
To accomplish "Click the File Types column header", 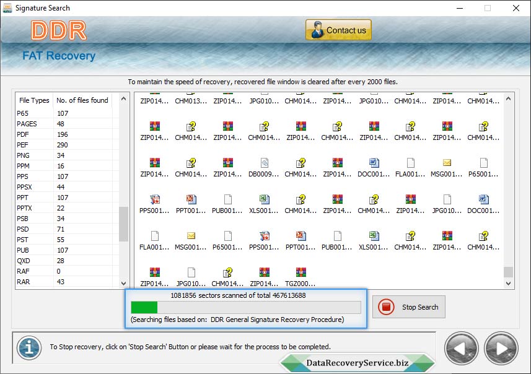I will [34, 100].
